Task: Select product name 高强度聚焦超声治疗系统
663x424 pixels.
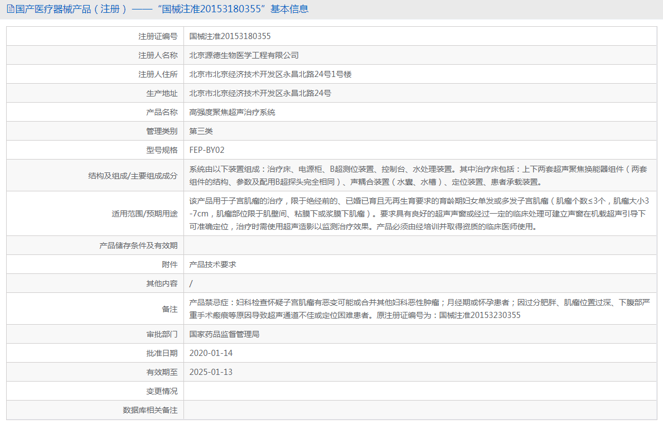Action: [232, 112]
